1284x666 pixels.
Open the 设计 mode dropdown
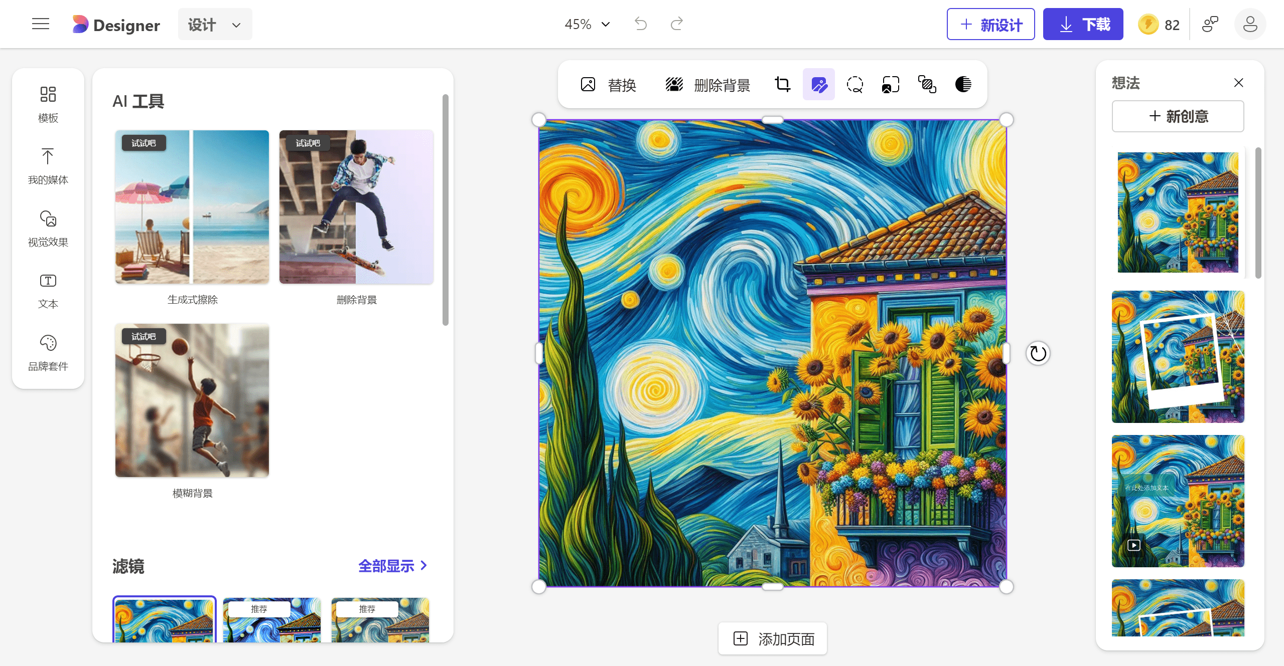(x=215, y=25)
